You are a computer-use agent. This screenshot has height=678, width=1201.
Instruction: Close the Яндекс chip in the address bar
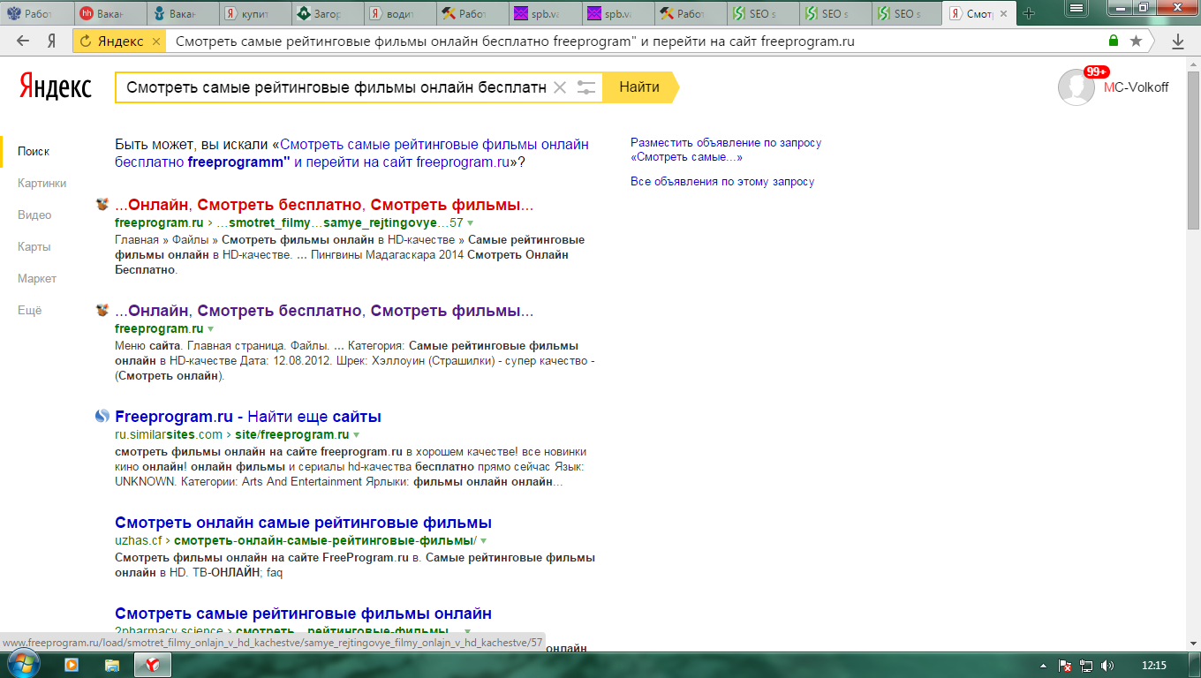point(156,41)
